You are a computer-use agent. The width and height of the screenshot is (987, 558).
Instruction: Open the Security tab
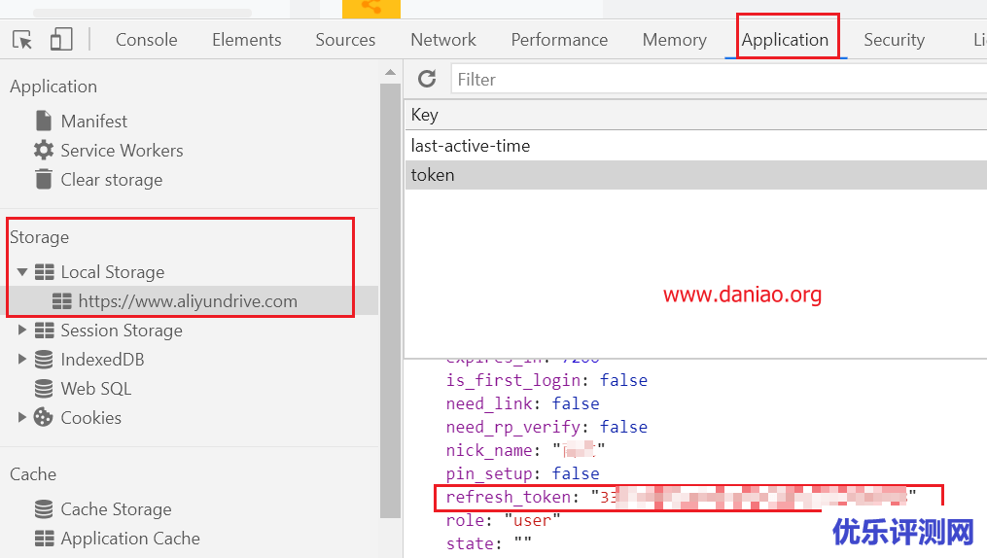click(x=894, y=40)
